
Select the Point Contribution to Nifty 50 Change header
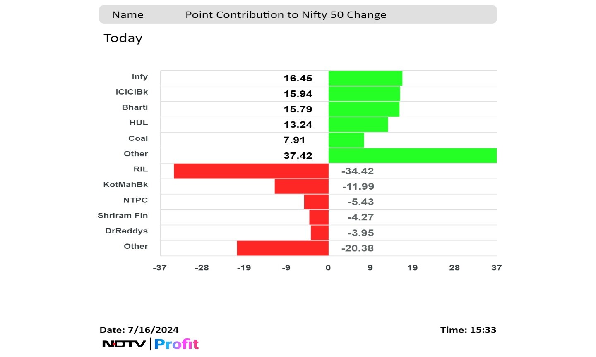coord(286,15)
